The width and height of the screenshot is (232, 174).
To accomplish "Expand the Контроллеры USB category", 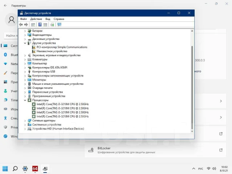I will click(x=25, y=72).
